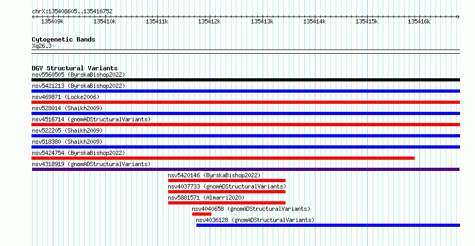Screen dimensions: 475x246
Task: Open the nsv4516714 (gnomADStructuralVariants) label
Action: point(91,119)
